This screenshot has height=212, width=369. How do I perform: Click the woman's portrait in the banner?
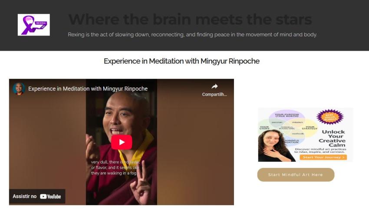(273, 146)
